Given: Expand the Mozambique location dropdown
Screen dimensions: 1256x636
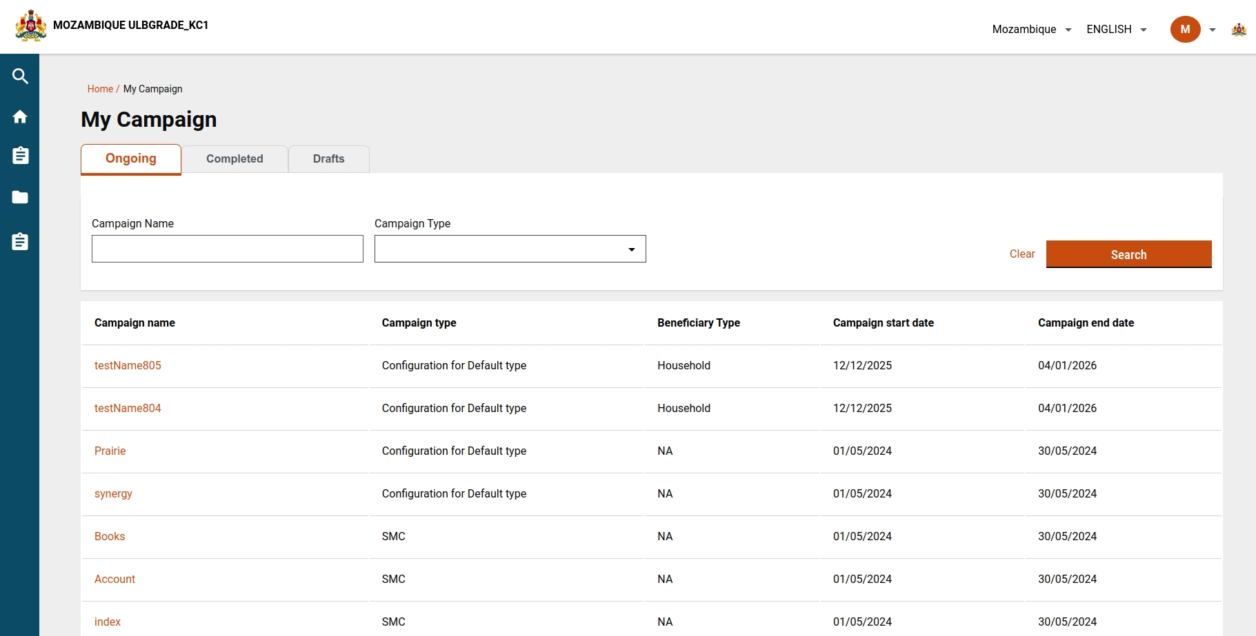Looking at the screenshot, I should 1031,30.
